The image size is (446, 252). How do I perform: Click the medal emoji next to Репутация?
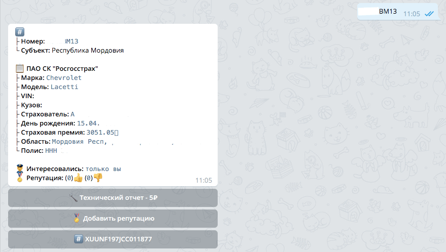[20, 178]
